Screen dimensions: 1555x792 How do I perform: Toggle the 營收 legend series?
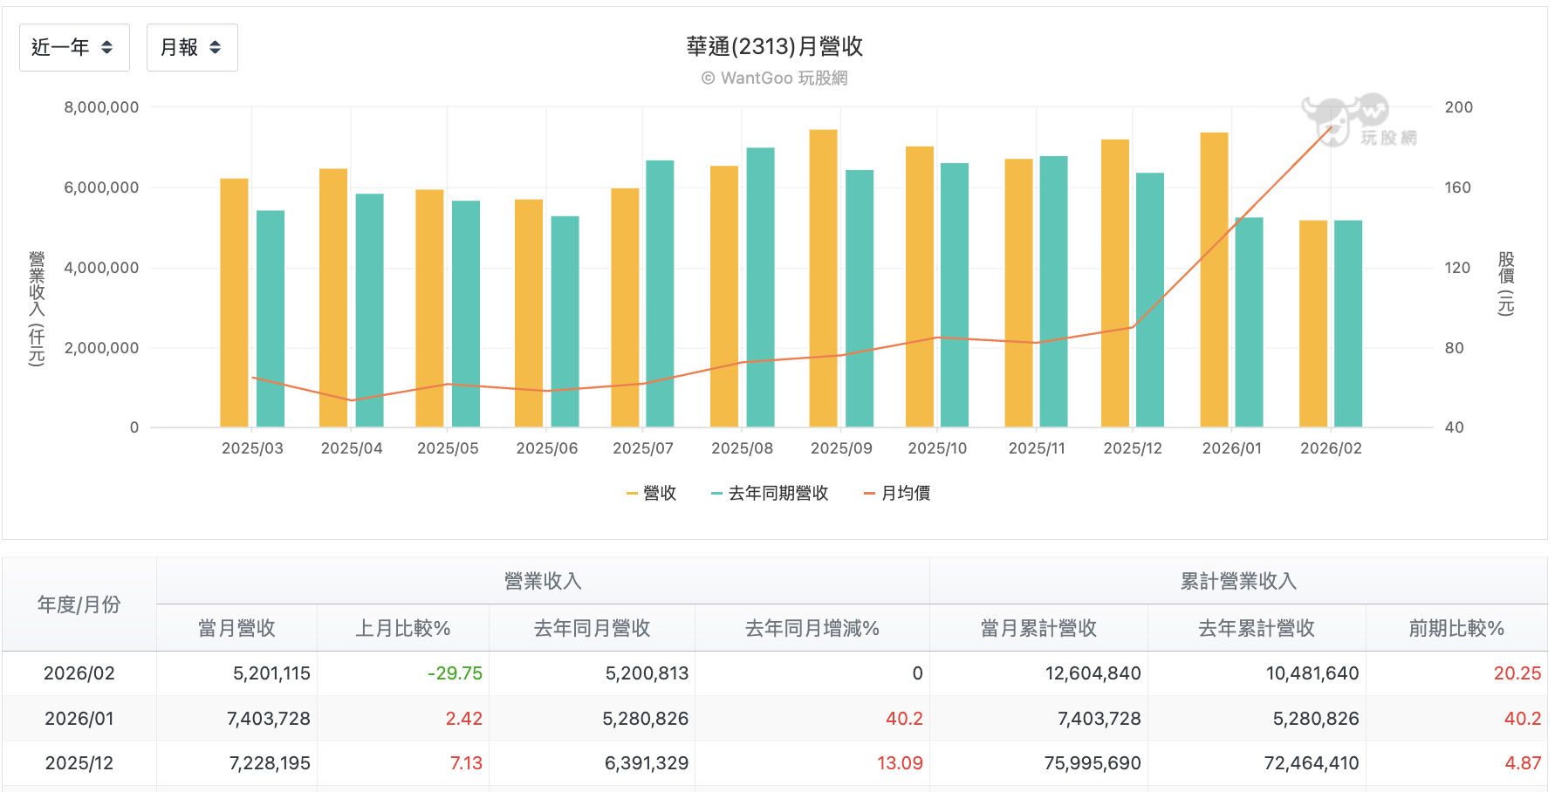[651, 494]
